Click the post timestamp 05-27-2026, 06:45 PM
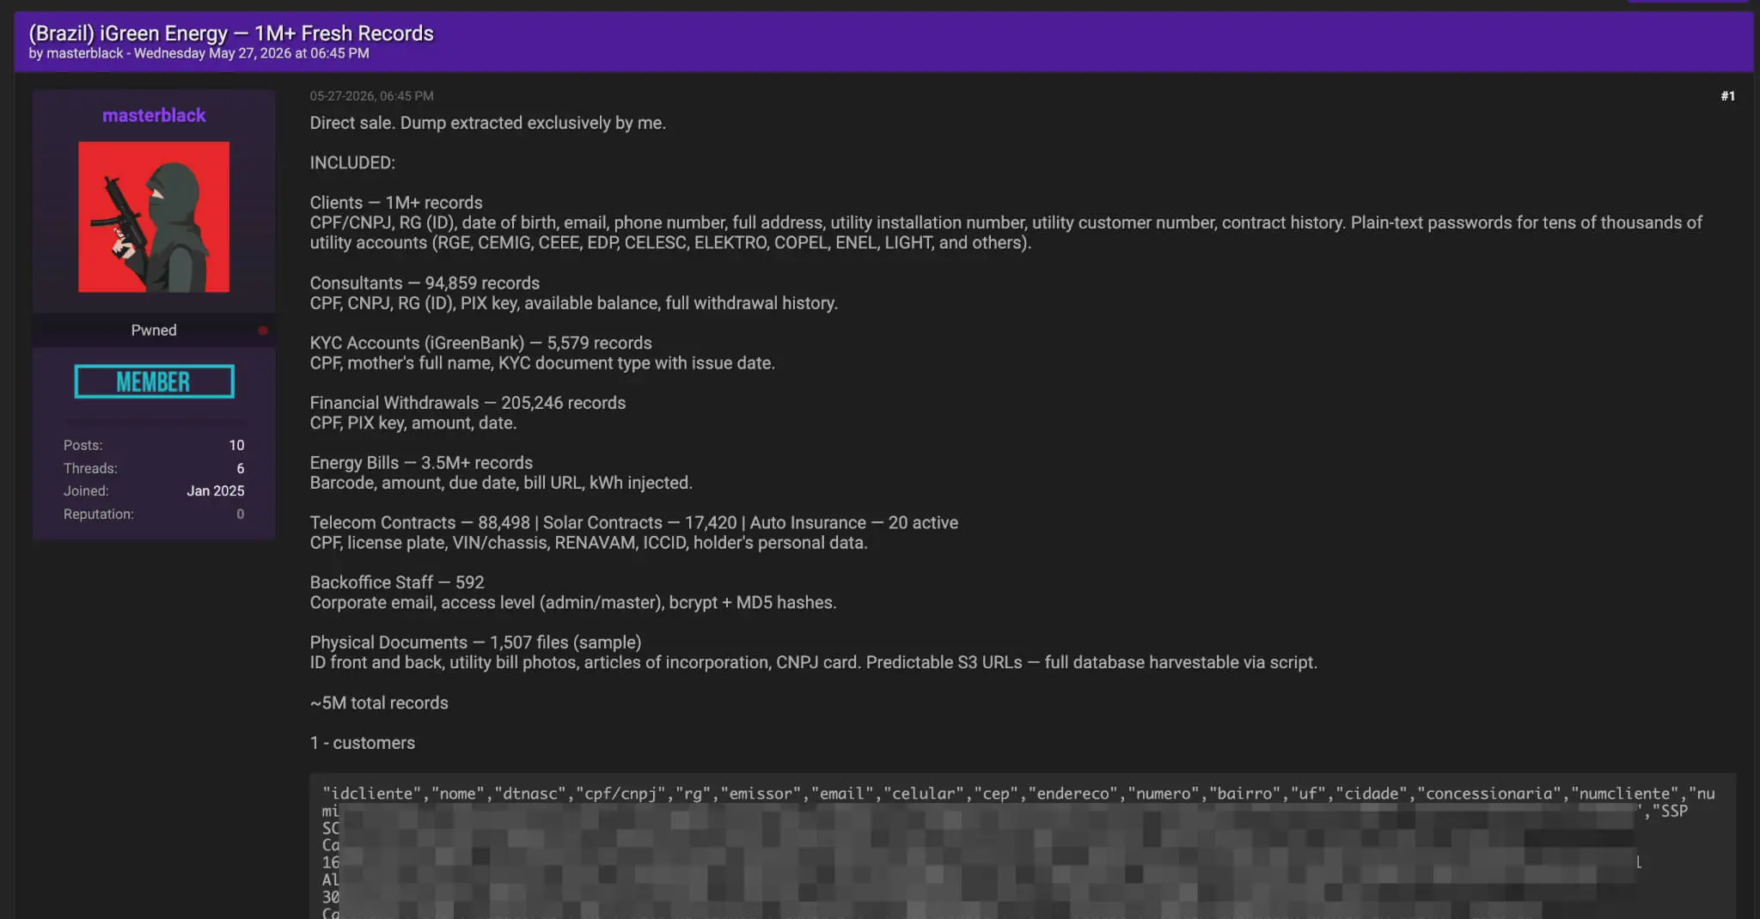The image size is (1760, 919). 371,96
